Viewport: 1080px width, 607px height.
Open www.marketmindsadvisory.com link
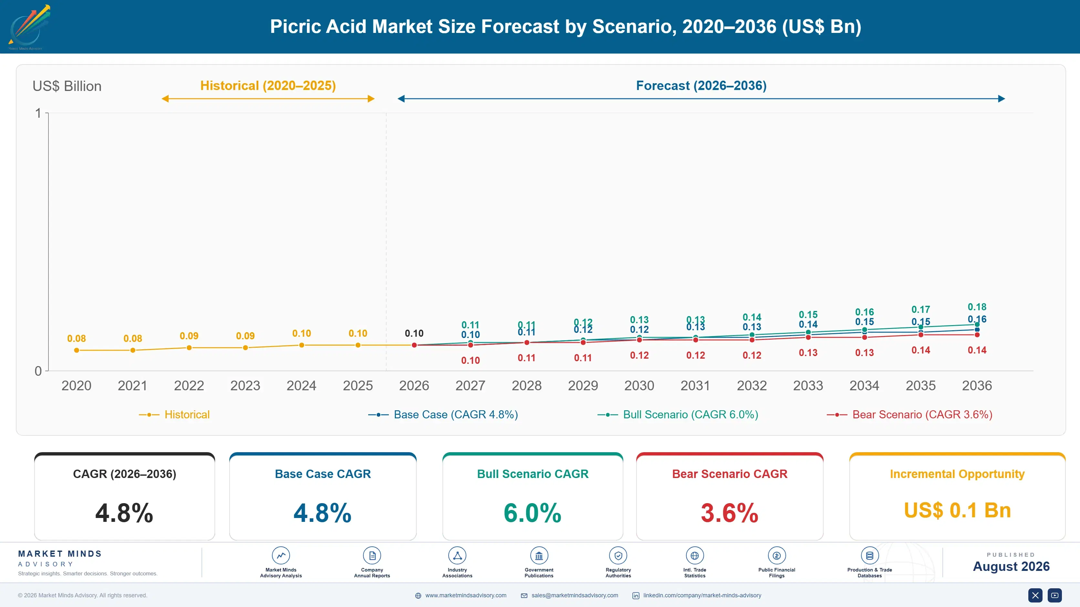[466, 595]
